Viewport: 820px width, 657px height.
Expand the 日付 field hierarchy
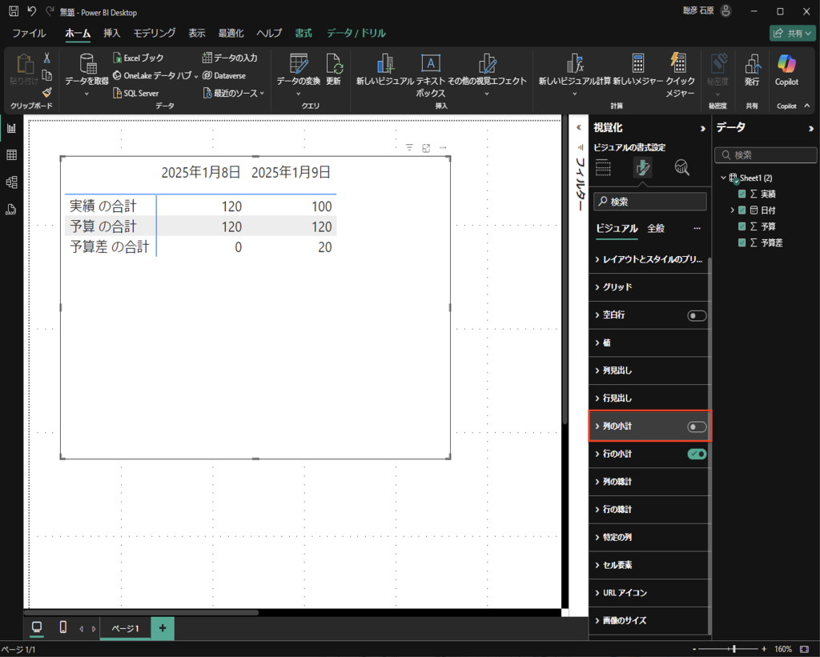[x=732, y=210]
